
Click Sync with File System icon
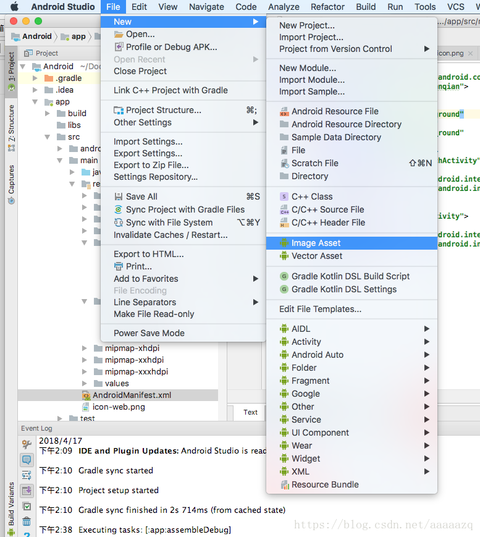(119, 222)
